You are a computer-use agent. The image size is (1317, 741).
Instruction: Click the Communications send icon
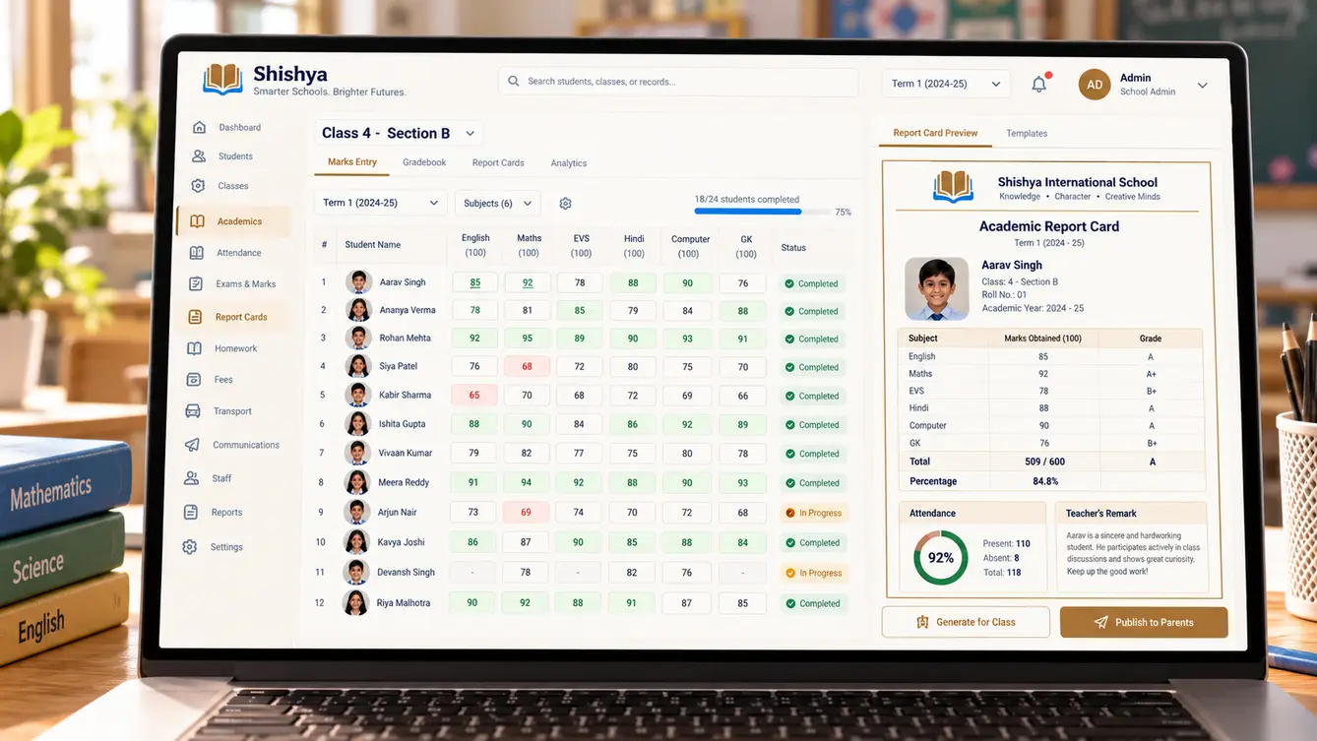tap(192, 445)
